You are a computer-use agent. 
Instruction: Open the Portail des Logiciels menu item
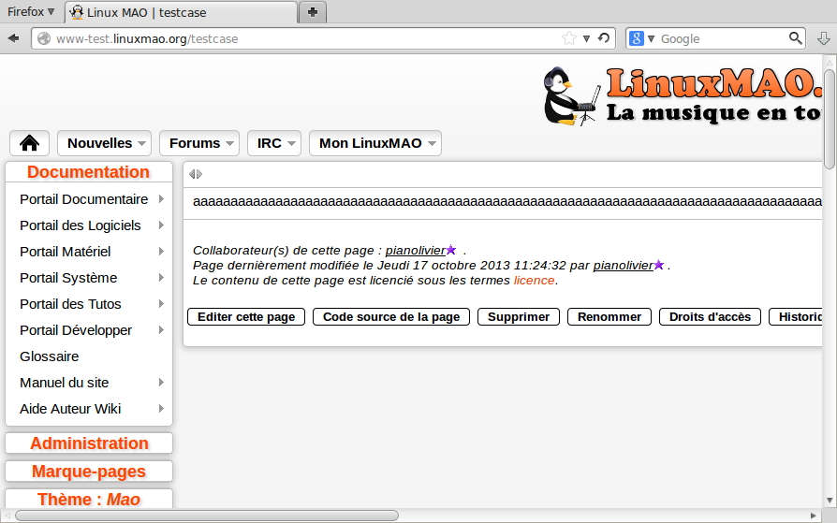81,225
